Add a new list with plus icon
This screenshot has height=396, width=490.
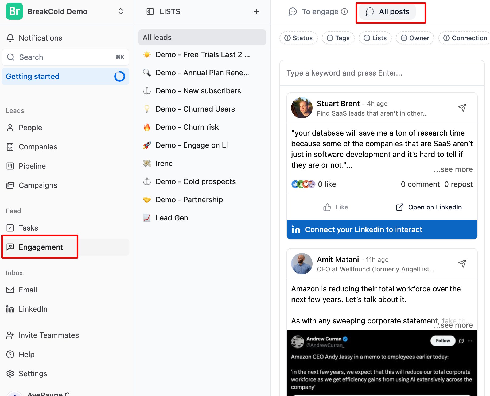(x=256, y=11)
